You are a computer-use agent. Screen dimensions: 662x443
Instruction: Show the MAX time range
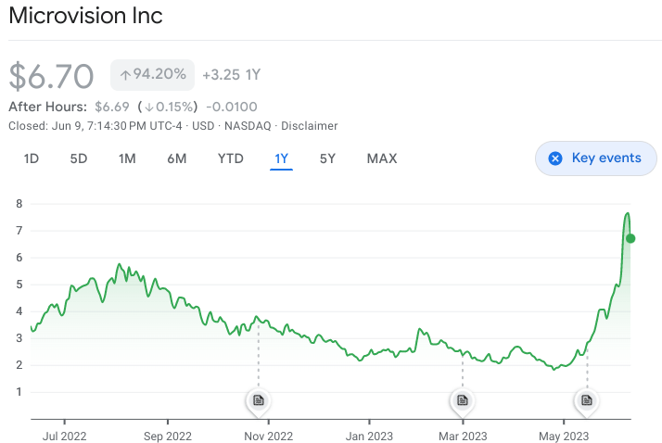382,158
